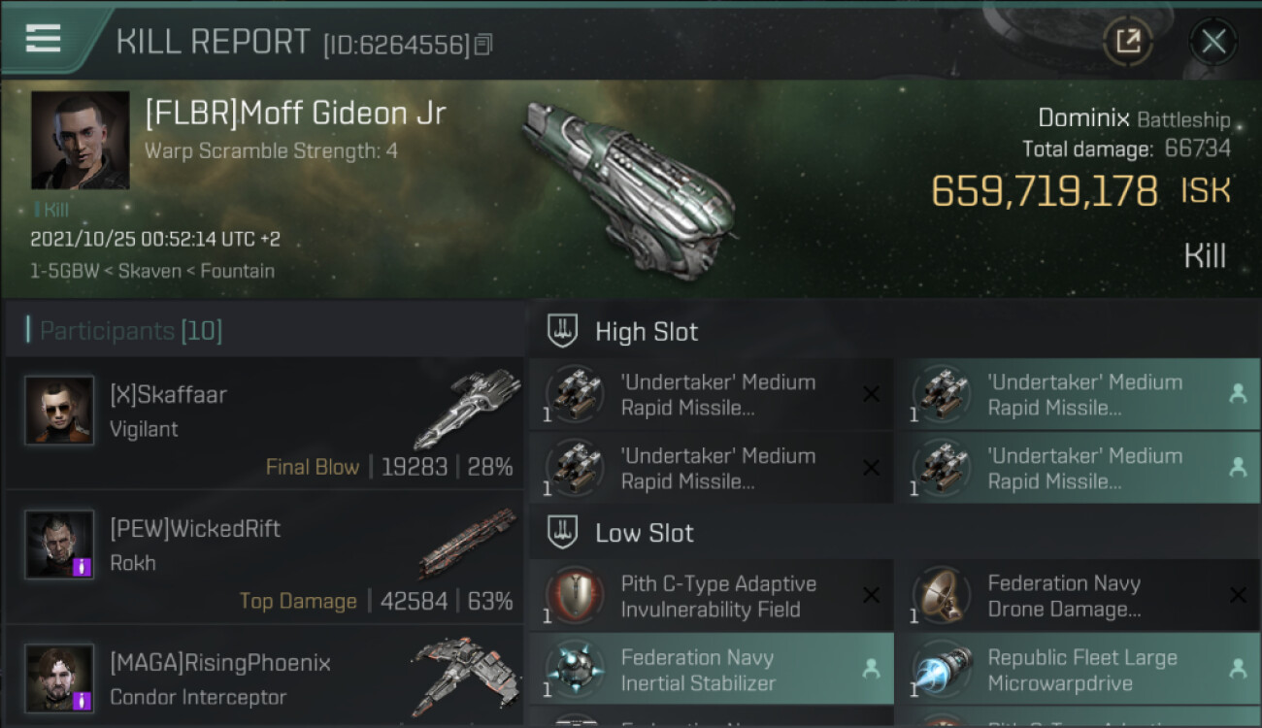Open Pith C-Type Adaptive Invulnerability Field

tap(712, 596)
